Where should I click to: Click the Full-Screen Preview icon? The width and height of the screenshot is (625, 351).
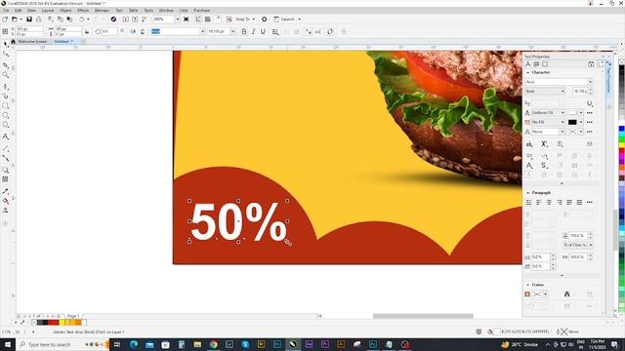187,19
